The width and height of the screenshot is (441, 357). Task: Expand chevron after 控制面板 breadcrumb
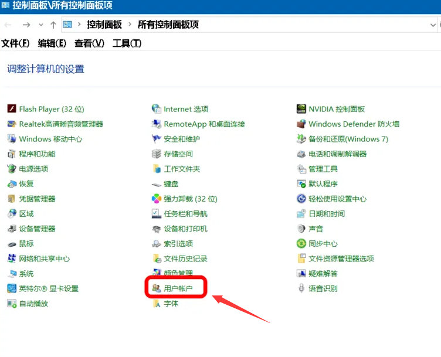pyautogui.click(x=130, y=25)
